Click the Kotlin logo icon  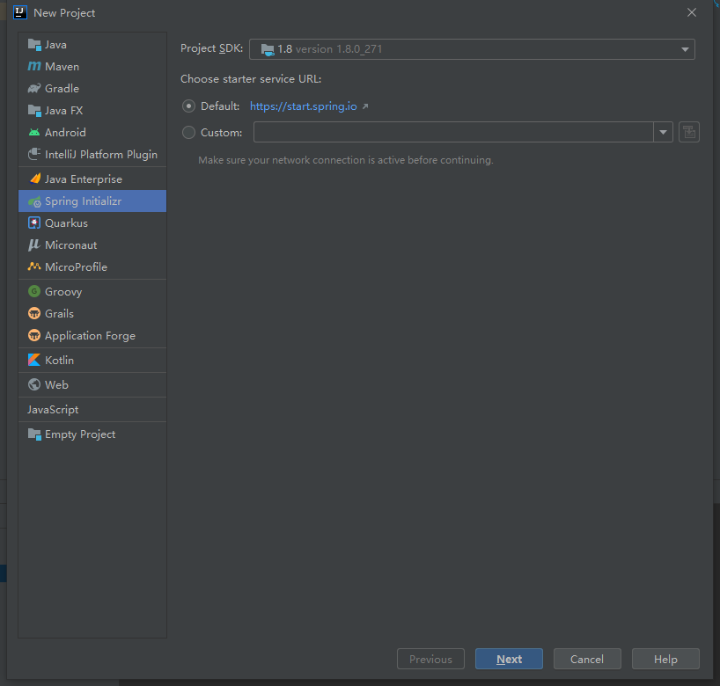coord(34,361)
